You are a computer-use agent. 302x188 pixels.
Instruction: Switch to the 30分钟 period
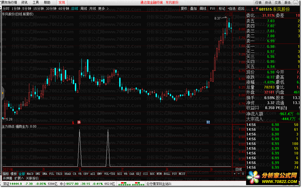(51, 9)
